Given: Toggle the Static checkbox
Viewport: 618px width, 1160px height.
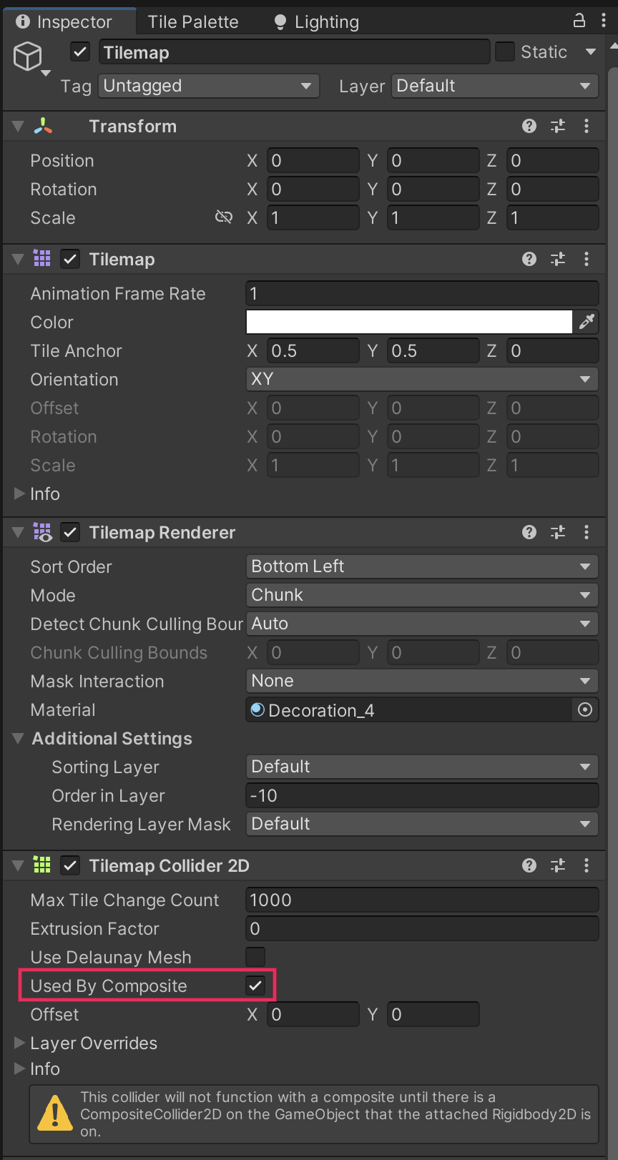Looking at the screenshot, I should click(505, 52).
